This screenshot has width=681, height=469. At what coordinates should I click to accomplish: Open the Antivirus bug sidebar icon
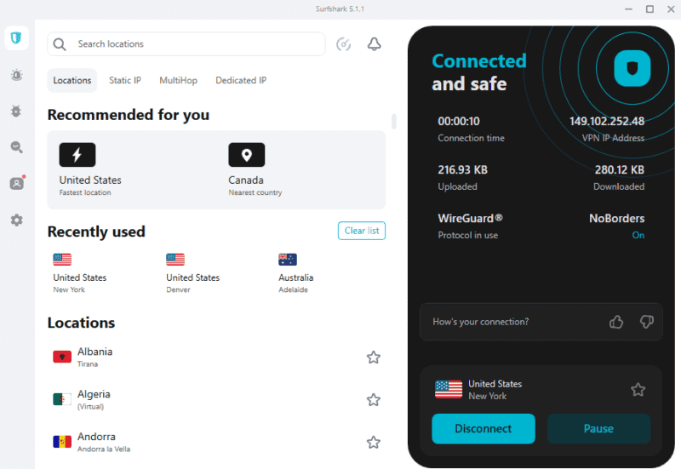[16, 112]
